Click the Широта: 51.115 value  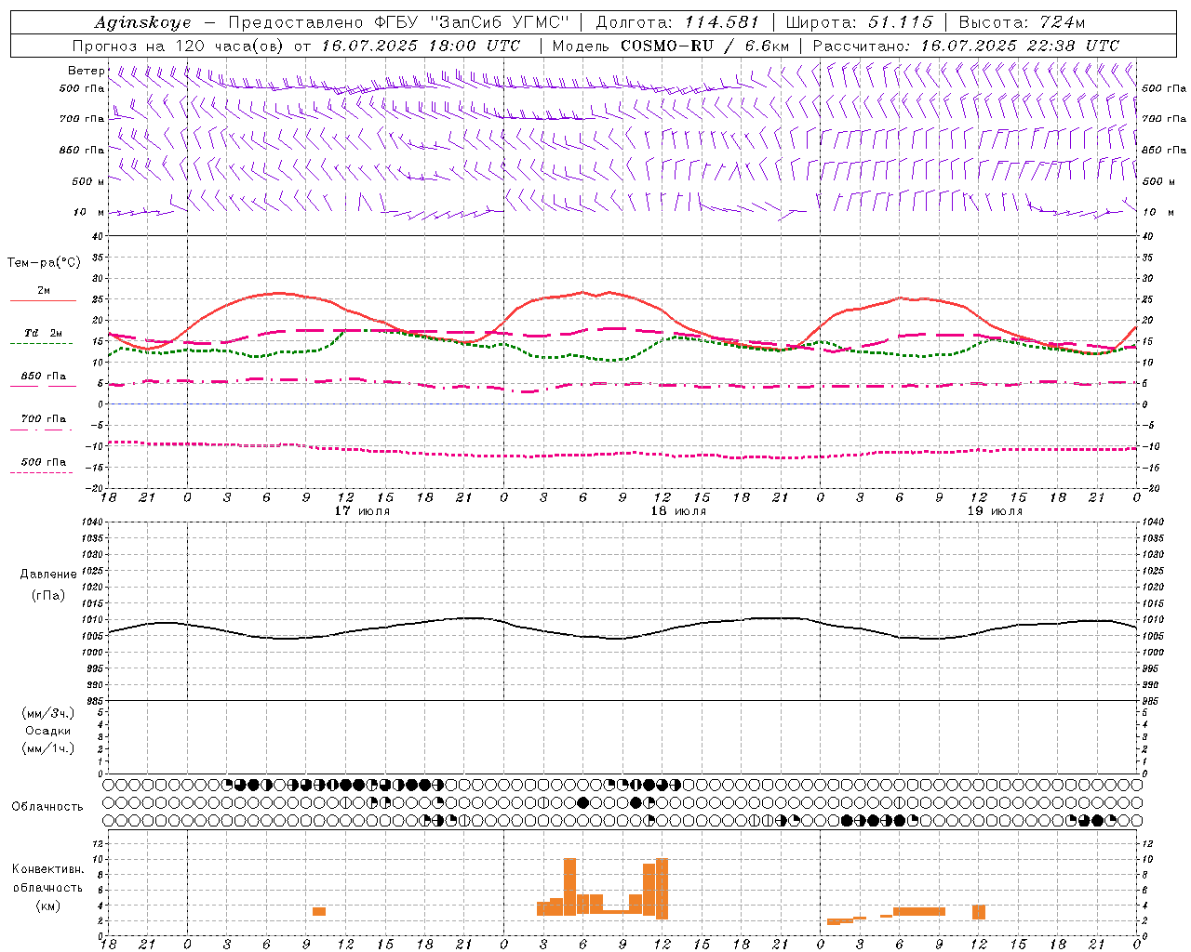click(x=859, y=22)
